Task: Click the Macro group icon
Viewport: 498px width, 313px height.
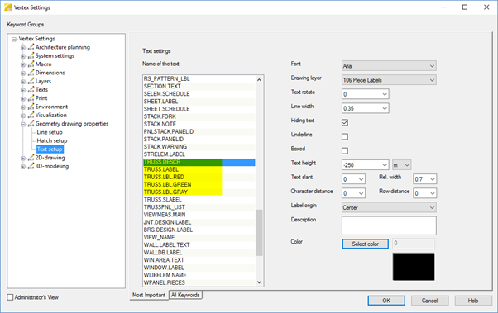Action: tap(31, 64)
